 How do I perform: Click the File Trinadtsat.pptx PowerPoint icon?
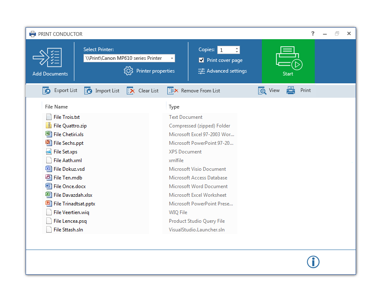(x=48, y=203)
